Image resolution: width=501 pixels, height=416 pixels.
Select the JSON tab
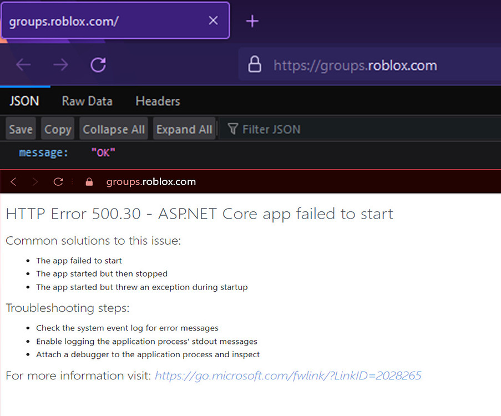click(x=24, y=101)
